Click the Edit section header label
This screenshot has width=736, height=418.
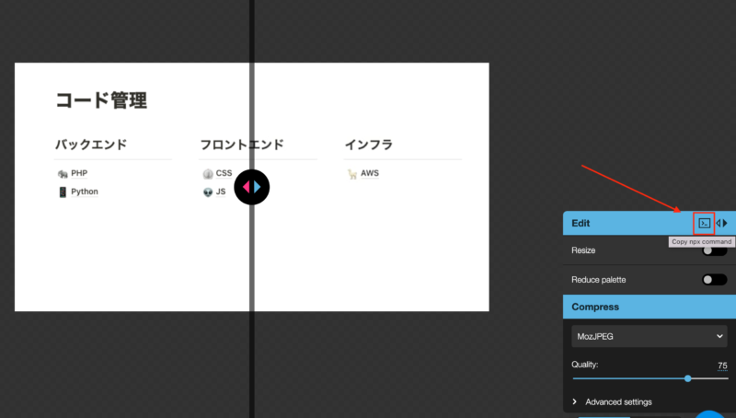click(581, 224)
